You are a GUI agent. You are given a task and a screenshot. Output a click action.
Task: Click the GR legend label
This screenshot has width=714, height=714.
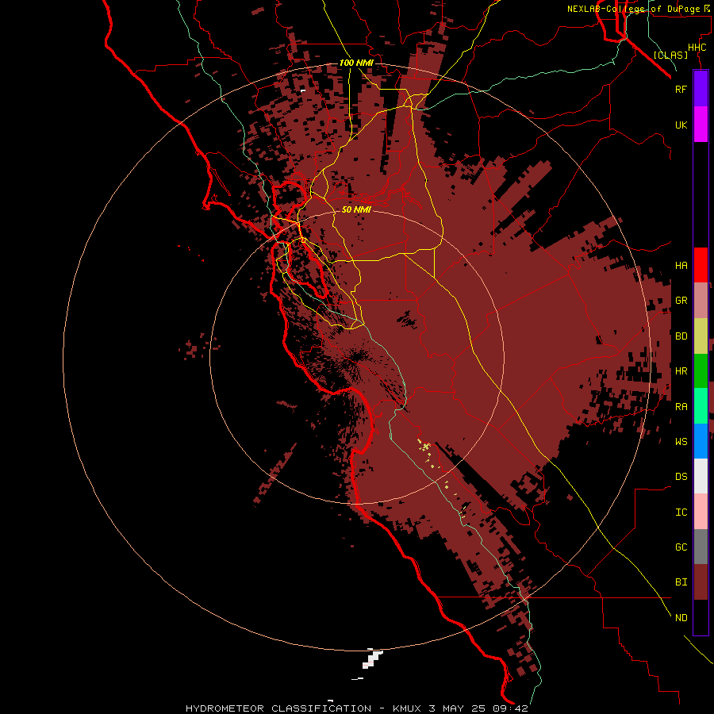(681, 301)
